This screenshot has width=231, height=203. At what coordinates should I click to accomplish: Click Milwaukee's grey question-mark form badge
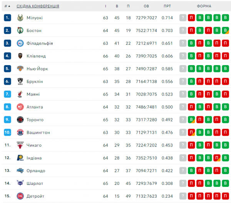tap(183, 18)
